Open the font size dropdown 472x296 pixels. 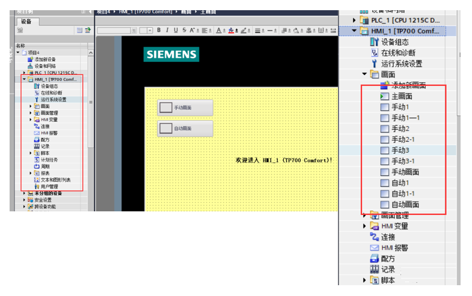(150, 30)
